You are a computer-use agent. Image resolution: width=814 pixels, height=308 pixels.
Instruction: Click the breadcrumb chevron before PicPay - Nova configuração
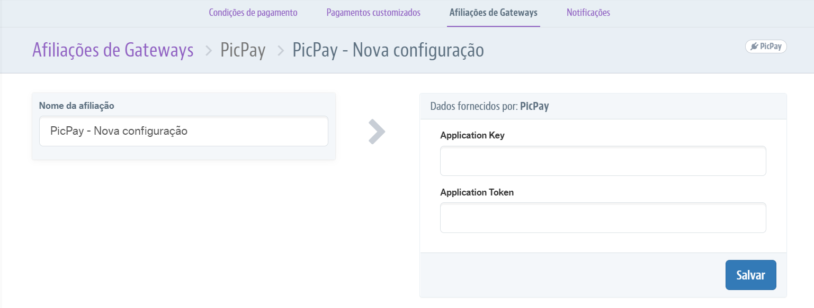[281, 51]
